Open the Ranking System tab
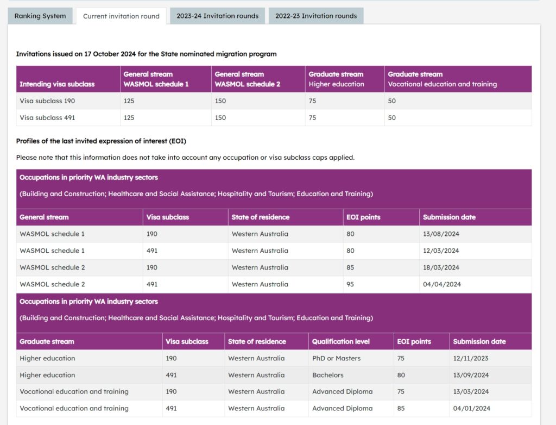The width and height of the screenshot is (556, 425). point(40,16)
